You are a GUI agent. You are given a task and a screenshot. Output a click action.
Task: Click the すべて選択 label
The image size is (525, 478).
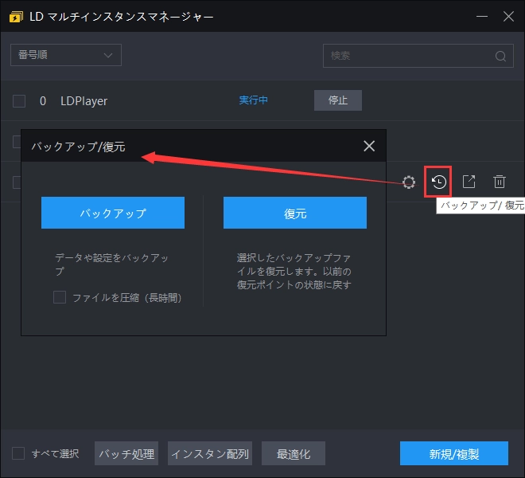point(55,454)
